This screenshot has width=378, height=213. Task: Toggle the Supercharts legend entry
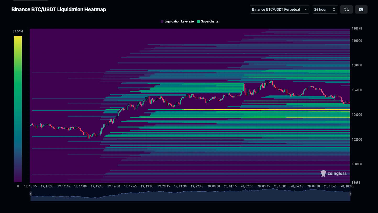[x=208, y=21]
